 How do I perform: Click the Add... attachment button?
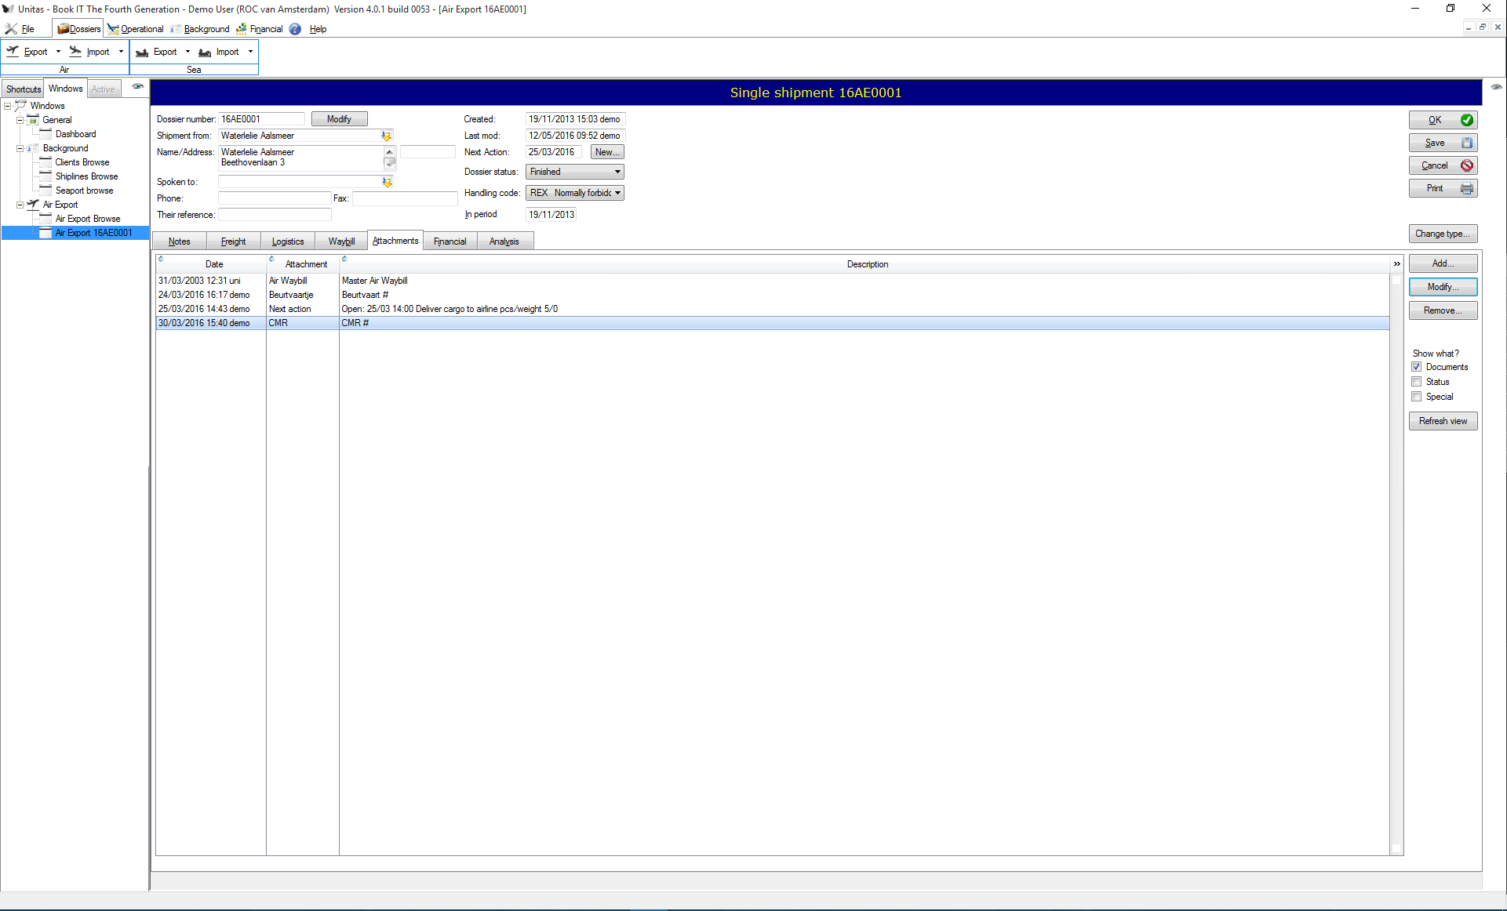coord(1443,263)
